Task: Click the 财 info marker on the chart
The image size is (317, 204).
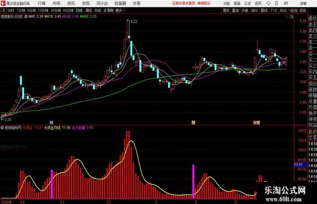Action: click(x=52, y=122)
